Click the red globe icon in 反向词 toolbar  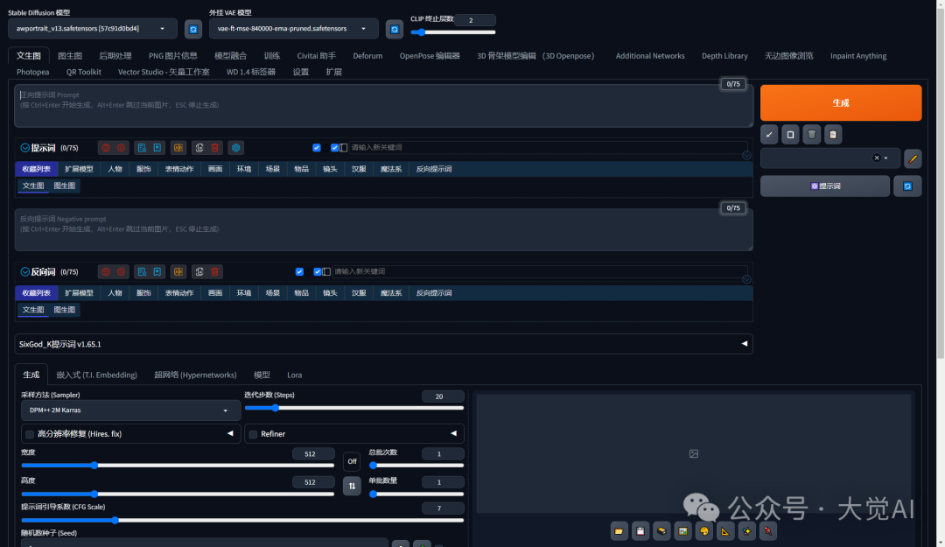(x=106, y=272)
